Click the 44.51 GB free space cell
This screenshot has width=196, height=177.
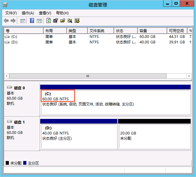[x=177, y=37]
